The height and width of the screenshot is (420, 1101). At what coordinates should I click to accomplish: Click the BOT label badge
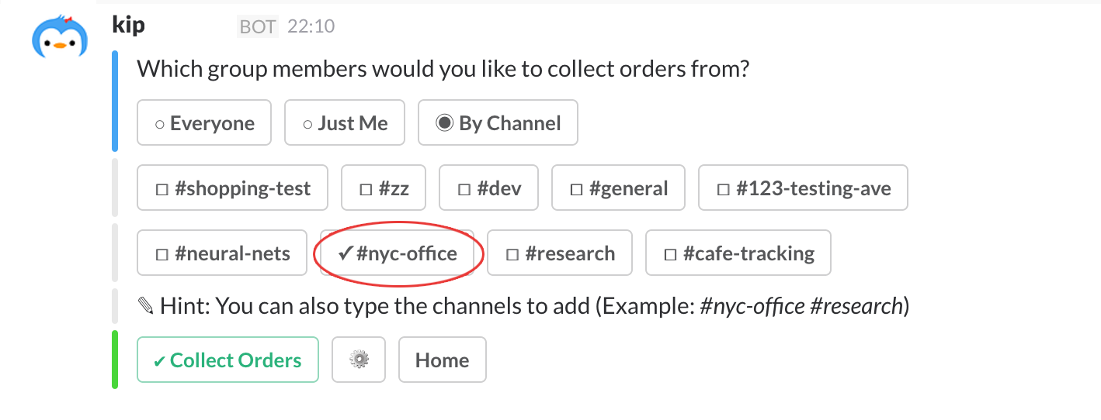tap(257, 26)
